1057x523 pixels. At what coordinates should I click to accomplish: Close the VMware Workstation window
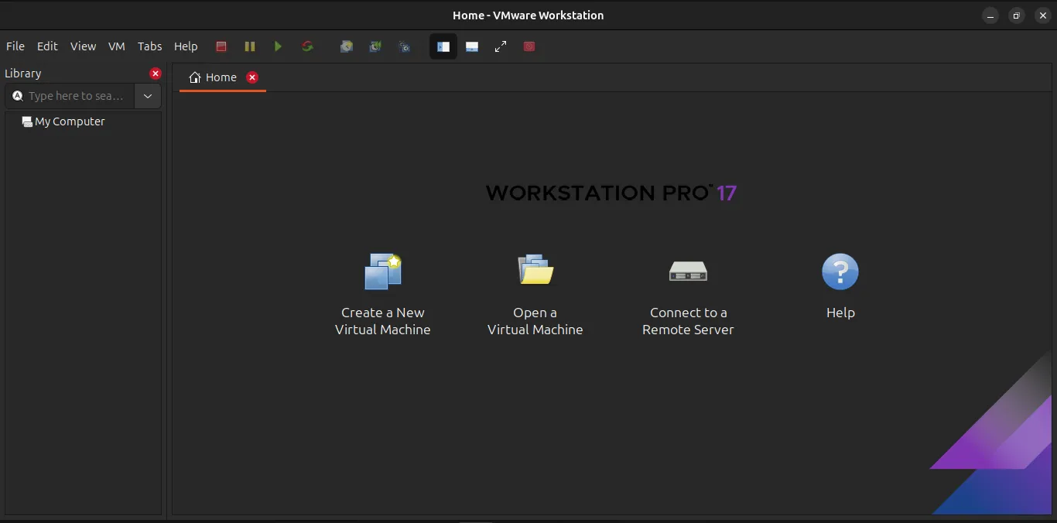tap(1043, 15)
